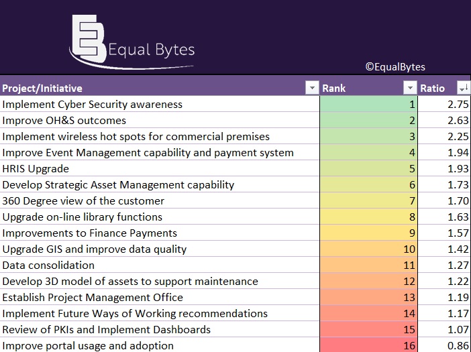Image resolution: width=471 pixels, height=352 pixels.
Task: Select 'Develop 3D model of assets' cell
Action: coord(160,281)
